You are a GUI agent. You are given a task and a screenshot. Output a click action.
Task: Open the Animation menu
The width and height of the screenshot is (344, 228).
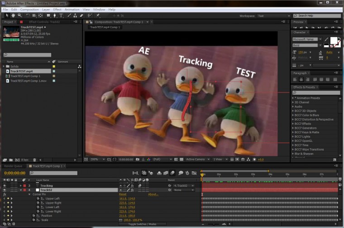click(x=72, y=9)
